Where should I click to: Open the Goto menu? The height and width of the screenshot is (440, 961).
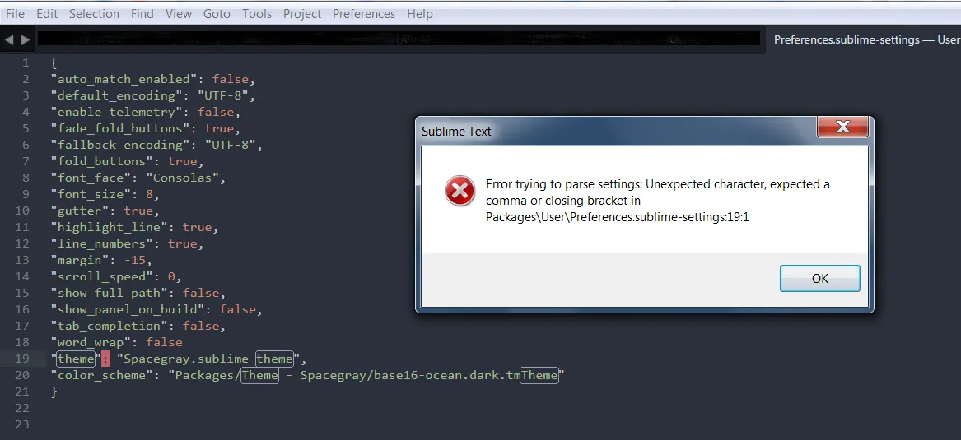coord(217,13)
